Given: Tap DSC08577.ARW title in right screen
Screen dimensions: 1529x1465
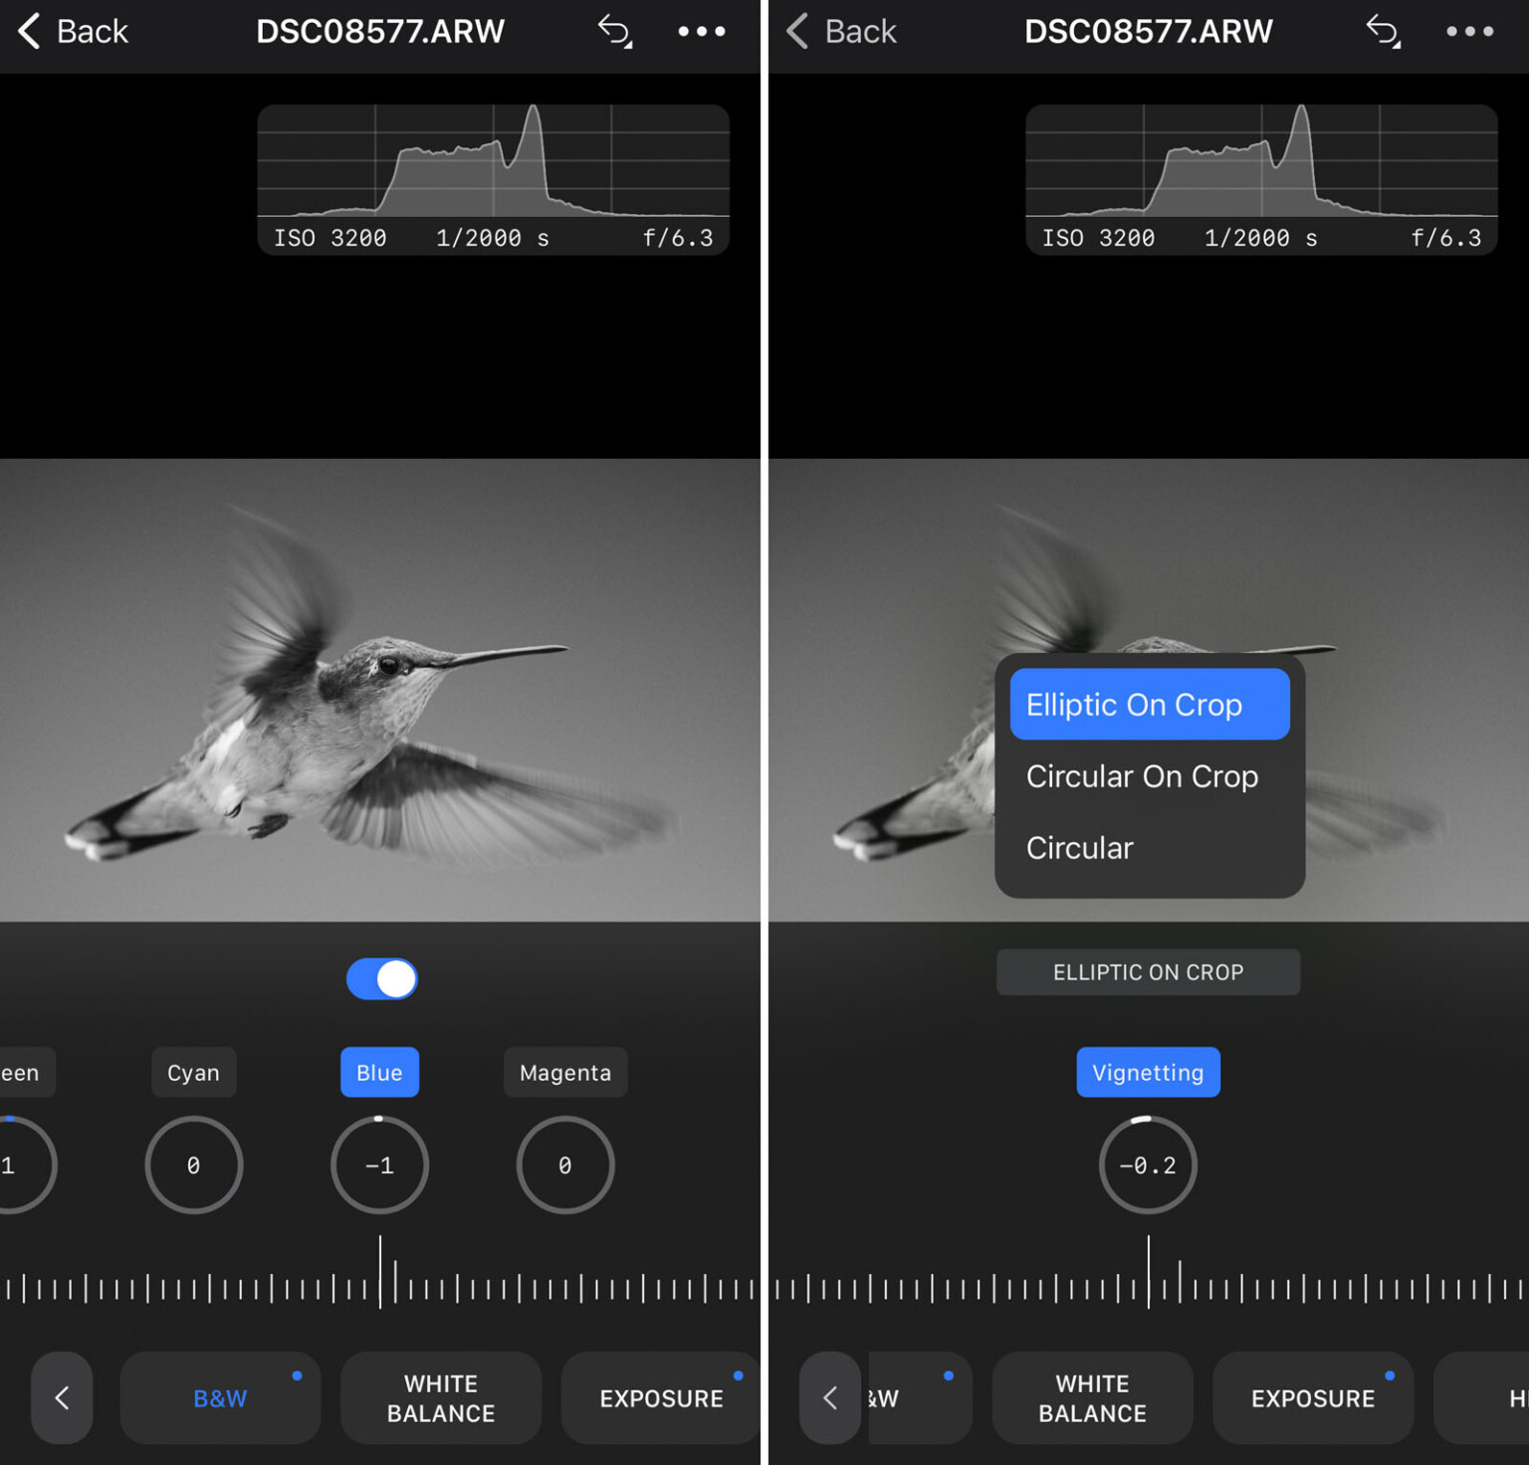Looking at the screenshot, I should [1149, 31].
